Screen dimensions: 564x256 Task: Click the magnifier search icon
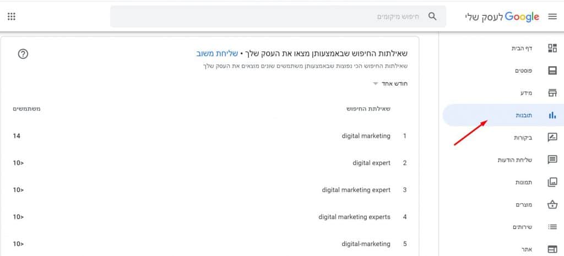432,17
